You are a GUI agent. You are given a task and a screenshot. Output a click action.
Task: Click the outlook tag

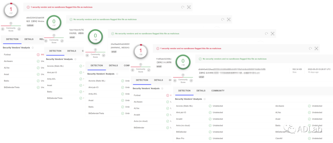pyautogui.click(x=30, y=25)
